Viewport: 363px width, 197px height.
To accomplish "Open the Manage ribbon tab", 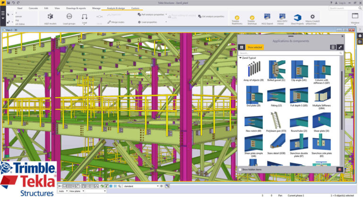I will [96, 8].
